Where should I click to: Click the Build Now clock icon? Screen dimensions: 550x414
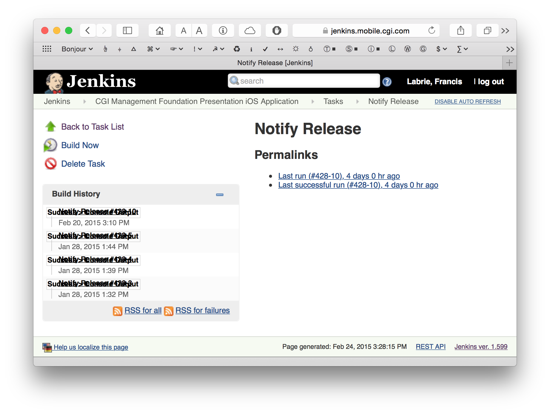click(x=50, y=145)
